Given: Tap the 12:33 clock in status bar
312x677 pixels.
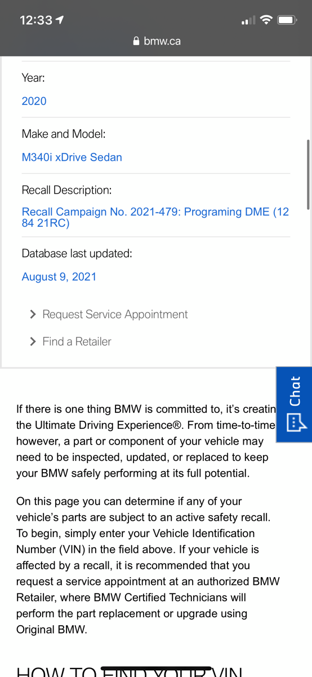Looking at the screenshot, I should click(36, 20).
